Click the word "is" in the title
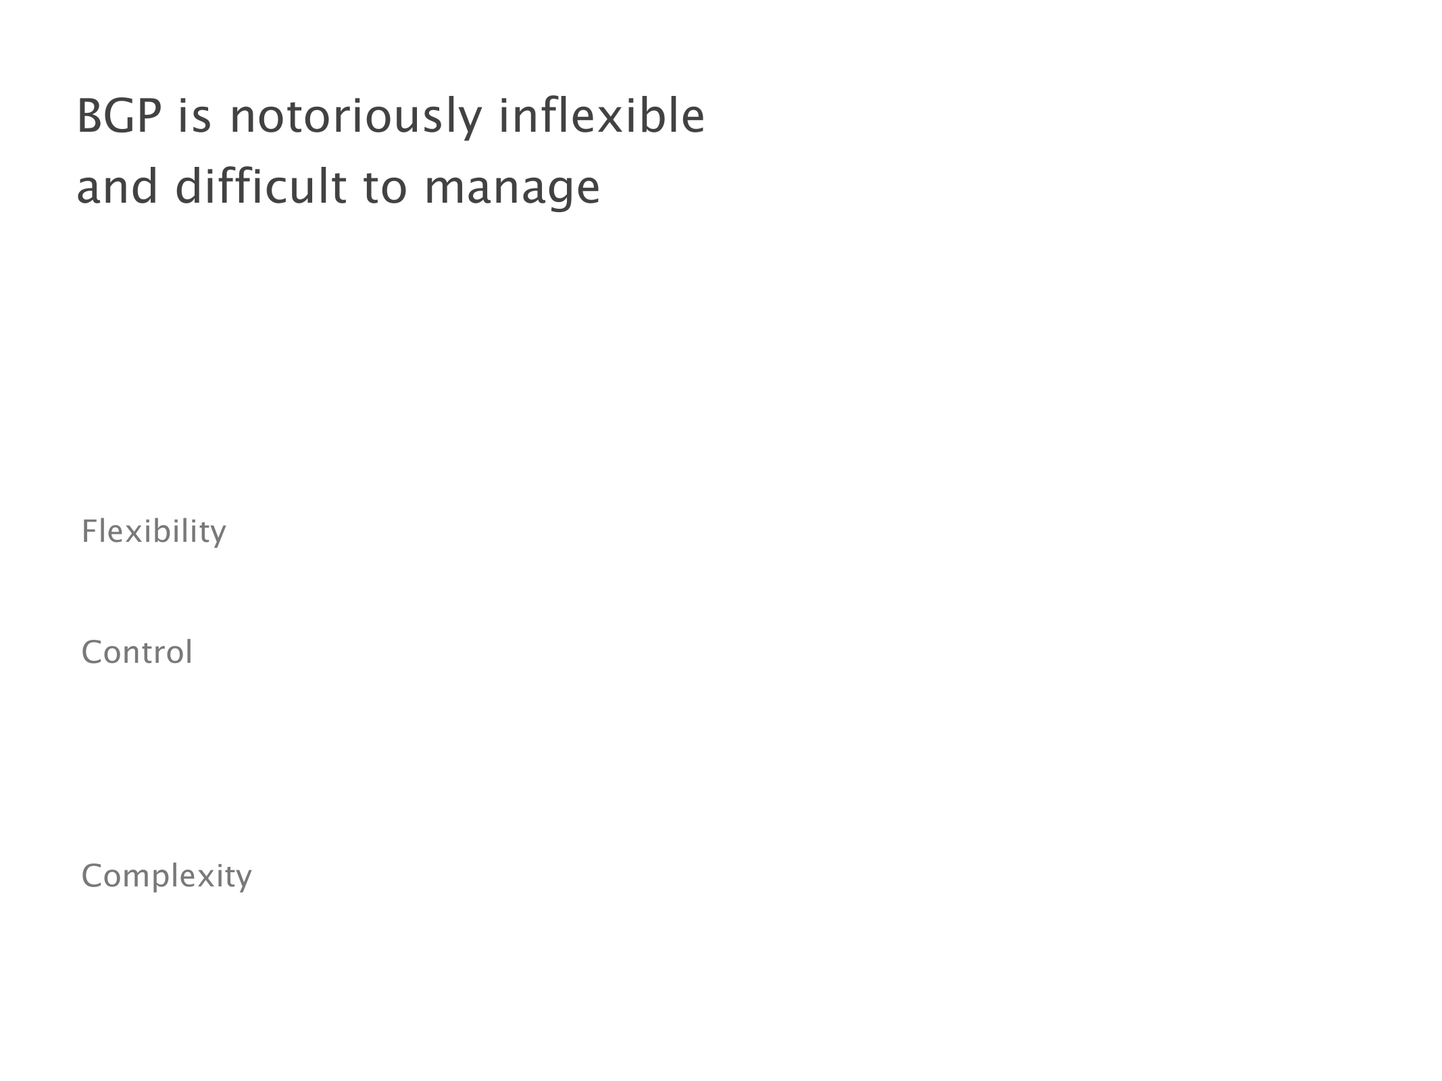Image resolution: width=1442 pixels, height=1081 pixels. (195, 116)
